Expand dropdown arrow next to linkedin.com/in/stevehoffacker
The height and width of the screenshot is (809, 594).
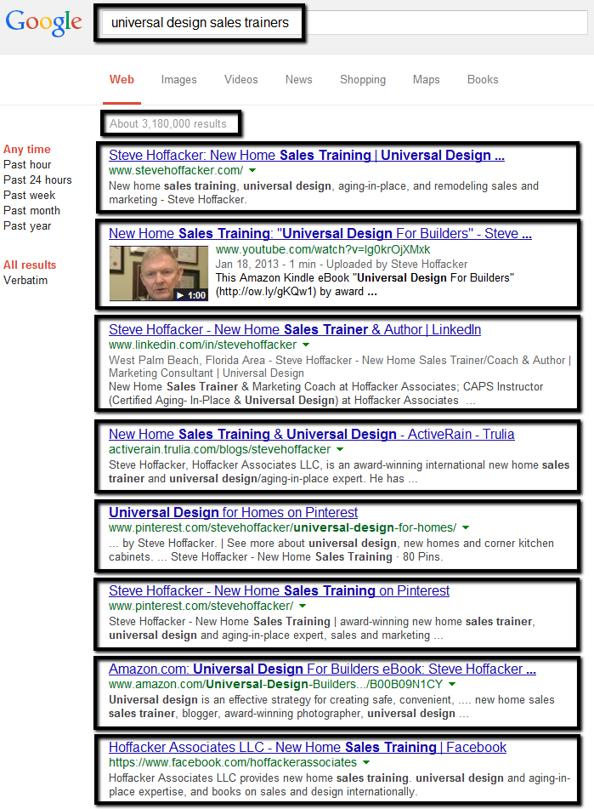point(306,345)
